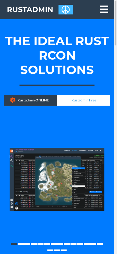117x254 pixels.
Task: Select the second carousel slide indicator
Action: pos(21,244)
